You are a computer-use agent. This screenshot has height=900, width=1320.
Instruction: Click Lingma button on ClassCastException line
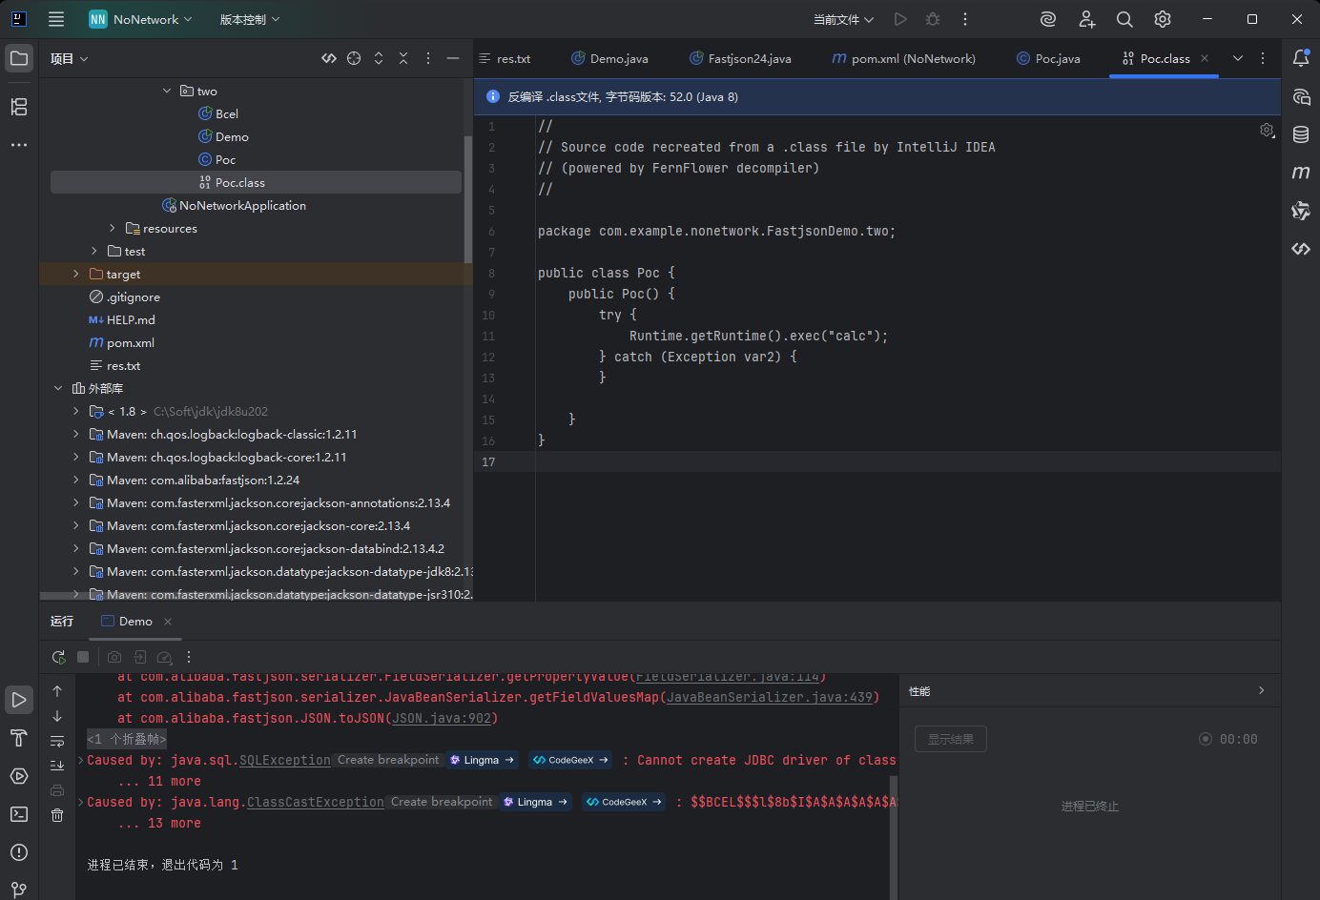click(x=535, y=802)
